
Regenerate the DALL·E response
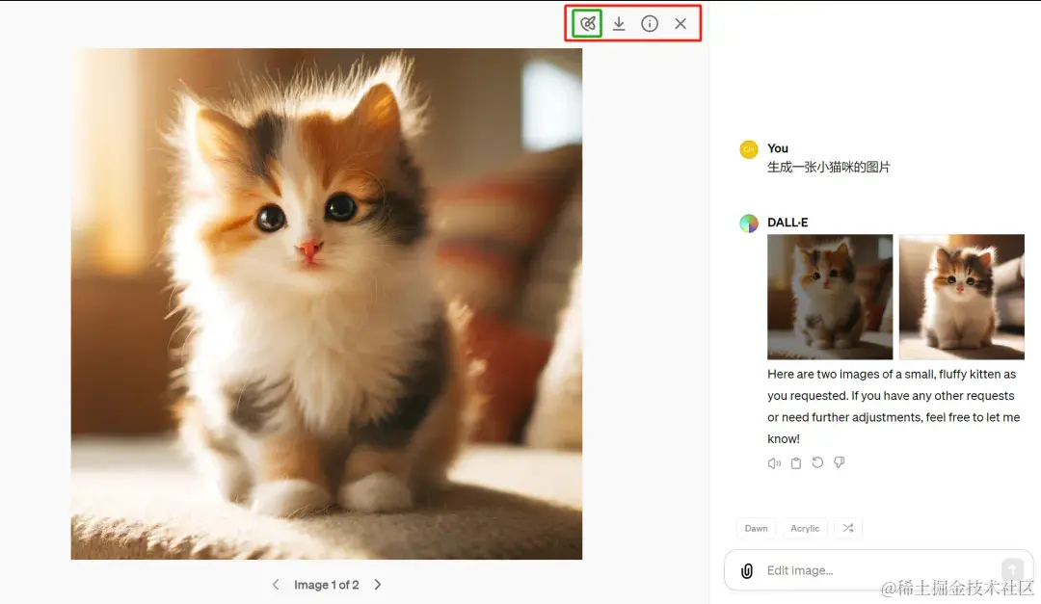pyautogui.click(x=817, y=462)
